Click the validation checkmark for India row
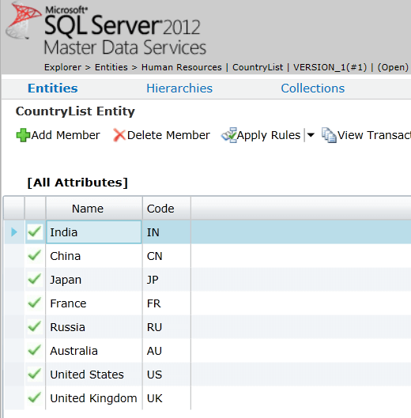411x418 pixels. click(x=35, y=232)
